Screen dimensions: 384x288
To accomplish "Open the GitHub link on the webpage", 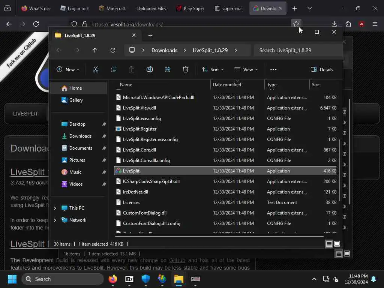I will point(177,260).
